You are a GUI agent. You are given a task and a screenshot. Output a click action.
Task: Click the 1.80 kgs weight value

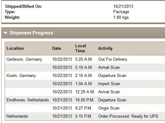click(x=121, y=18)
